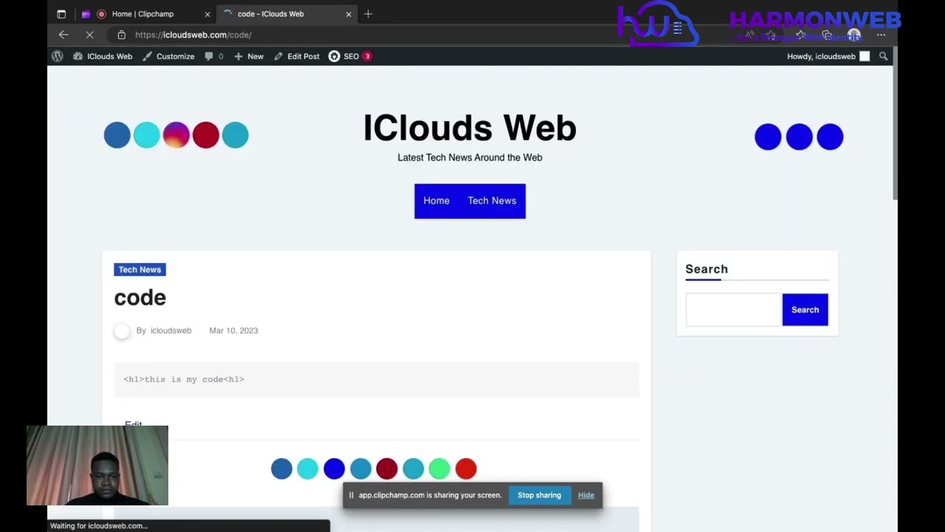Image resolution: width=945 pixels, height=532 pixels.
Task: Stop loading the page with the X button
Action: [x=89, y=35]
